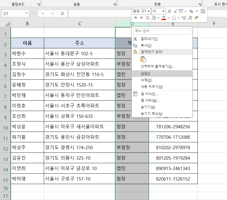Click 캡틴 cell in row 14

[x=132, y=168]
